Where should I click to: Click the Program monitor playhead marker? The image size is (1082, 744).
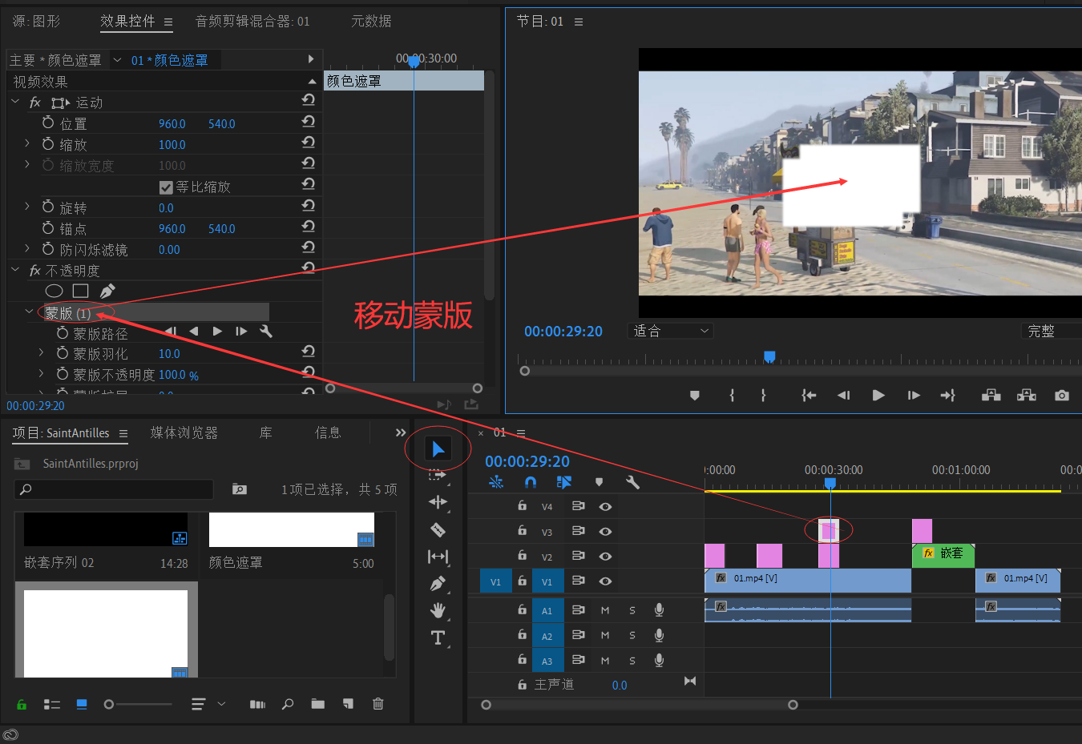tap(769, 356)
